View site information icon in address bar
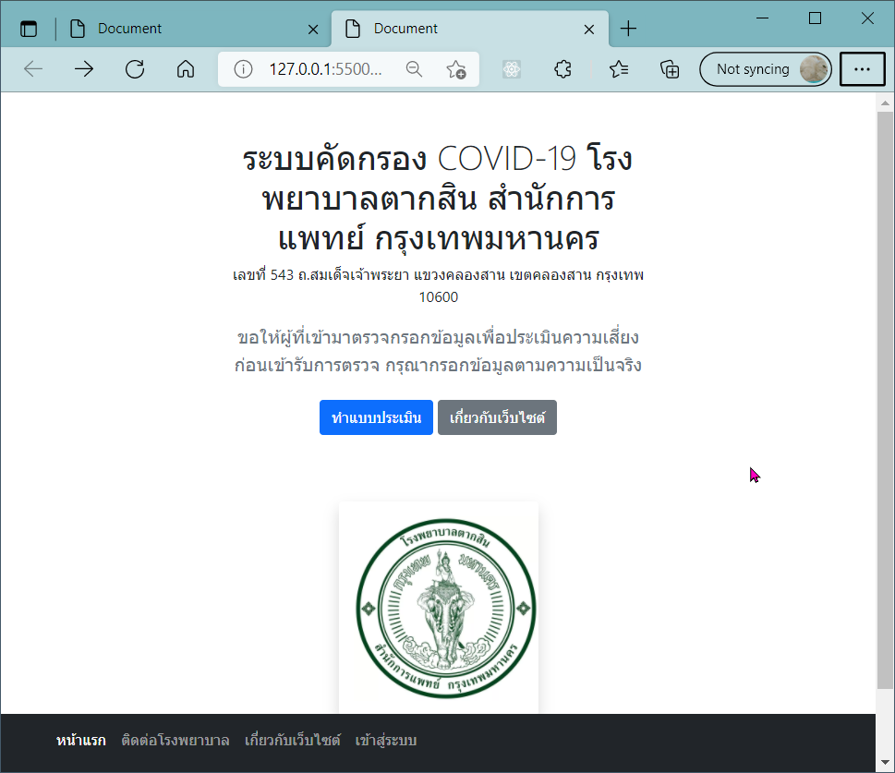The image size is (895, 773). (x=243, y=69)
